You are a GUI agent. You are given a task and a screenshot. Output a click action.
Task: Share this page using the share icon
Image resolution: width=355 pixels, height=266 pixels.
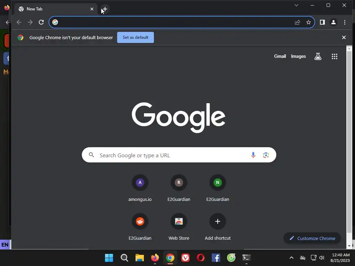click(297, 22)
